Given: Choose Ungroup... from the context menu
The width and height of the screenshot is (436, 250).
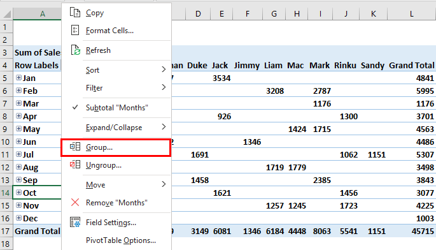Looking at the screenshot, I should (x=116, y=165).
